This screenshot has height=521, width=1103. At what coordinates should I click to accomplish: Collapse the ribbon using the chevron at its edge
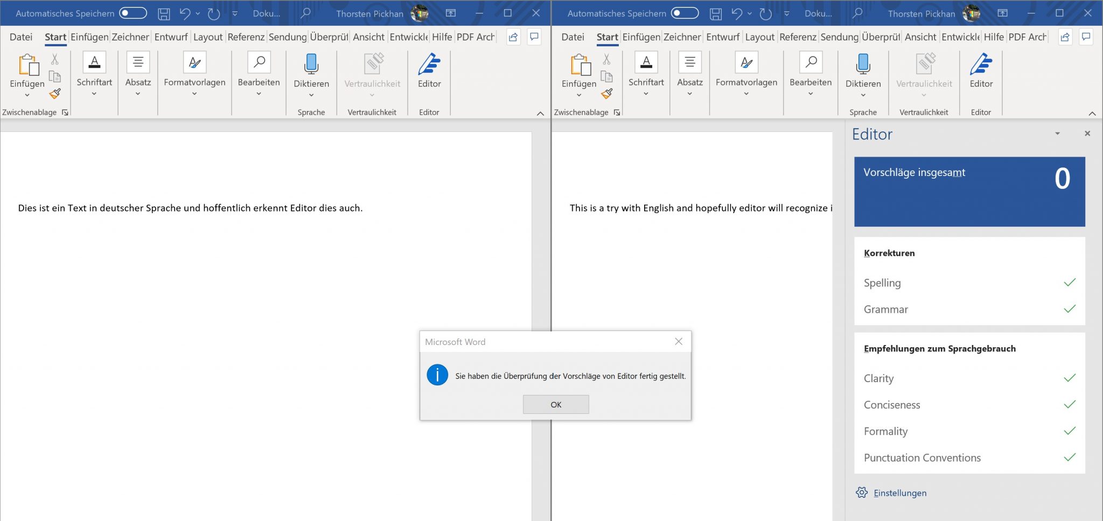541,114
